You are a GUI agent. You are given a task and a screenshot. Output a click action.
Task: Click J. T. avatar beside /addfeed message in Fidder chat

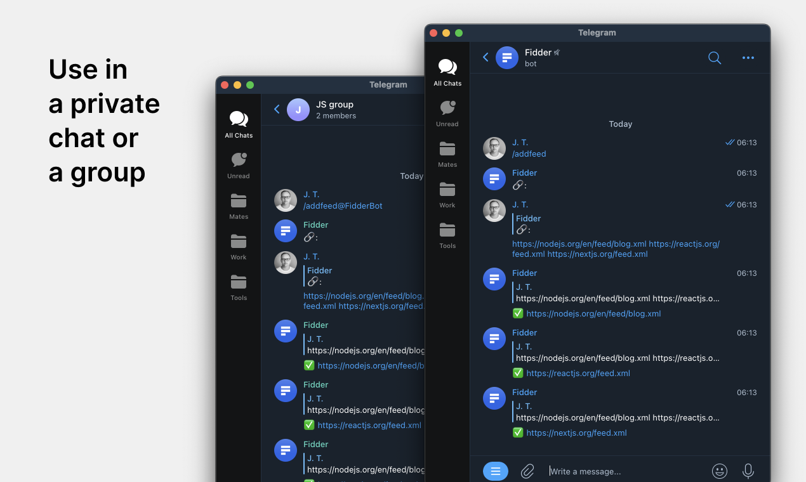[494, 148]
